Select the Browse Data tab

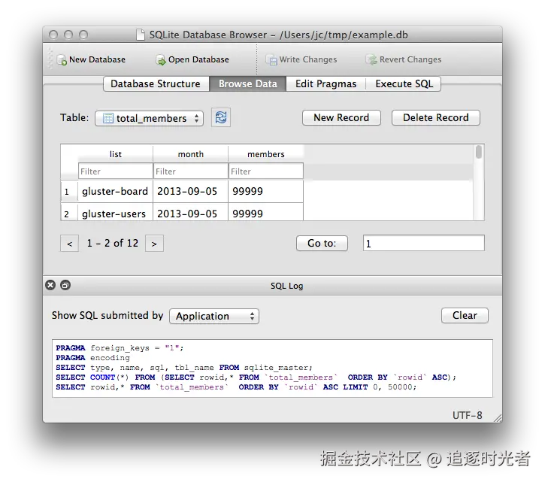[x=248, y=83]
